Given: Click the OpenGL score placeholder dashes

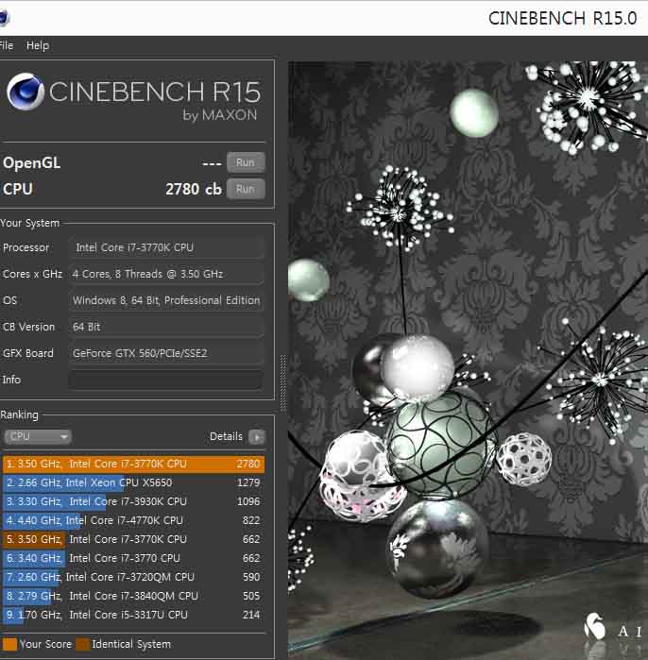Looking at the screenshot, I should point(212,163).
